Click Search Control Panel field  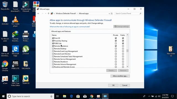tap(128, 13)
